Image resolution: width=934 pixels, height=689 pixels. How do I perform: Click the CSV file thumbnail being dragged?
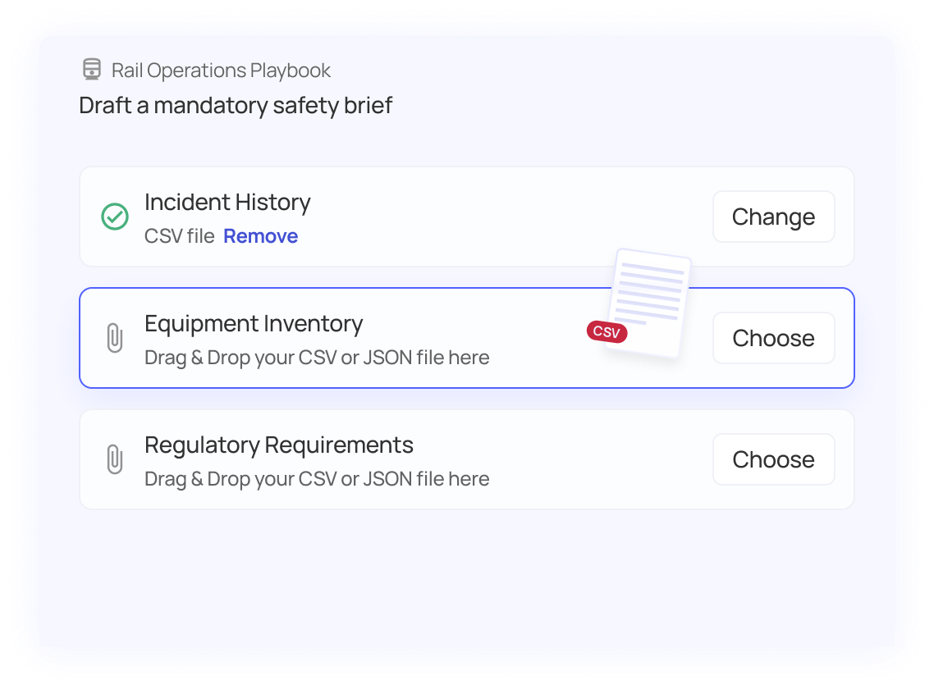(648, 303)
